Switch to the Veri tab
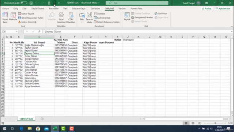Image resolution: width=234 pixels, height=132 pixels. click(x=65, y=8)
